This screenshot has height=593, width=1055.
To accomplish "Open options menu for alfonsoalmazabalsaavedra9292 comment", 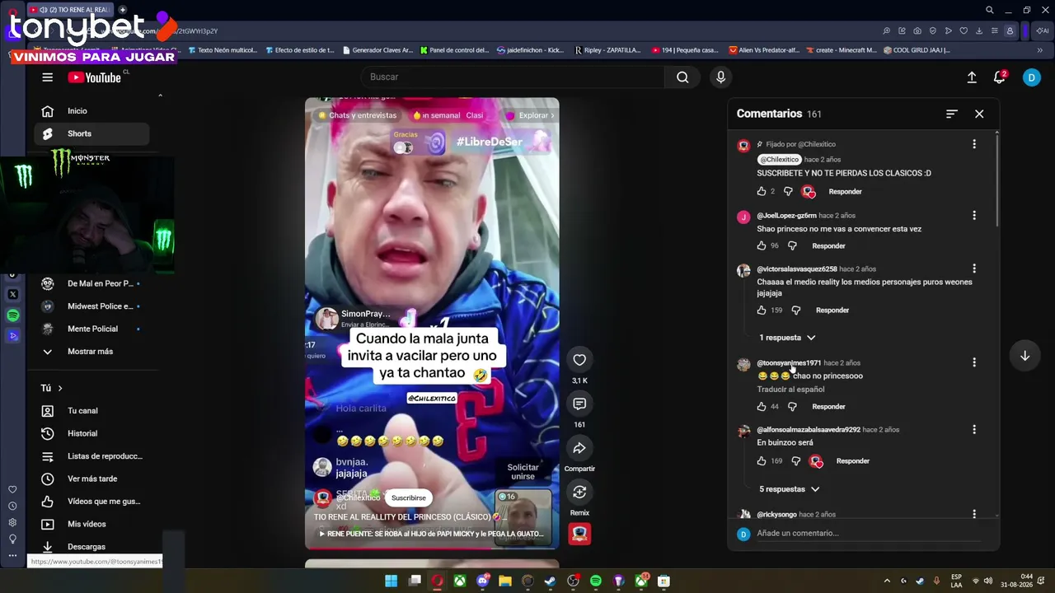I will coord(974,429).
